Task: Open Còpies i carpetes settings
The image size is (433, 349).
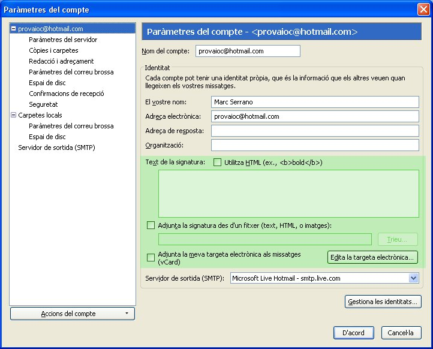Action: [x=53, y=50]
